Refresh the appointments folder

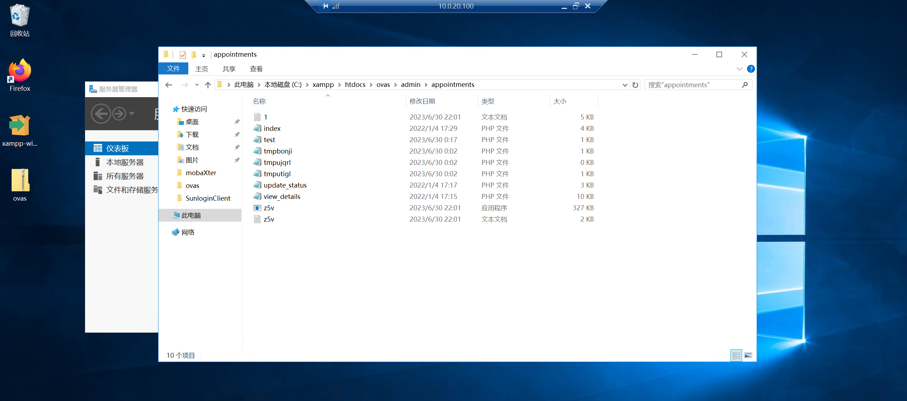pos(635,85)
